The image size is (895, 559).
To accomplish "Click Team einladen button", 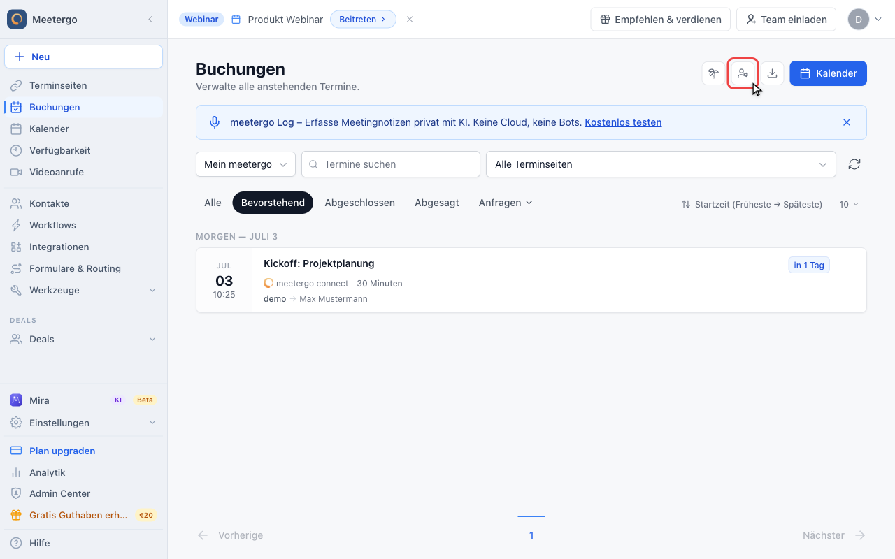I will pyautogui.click(x=787, y=20).
